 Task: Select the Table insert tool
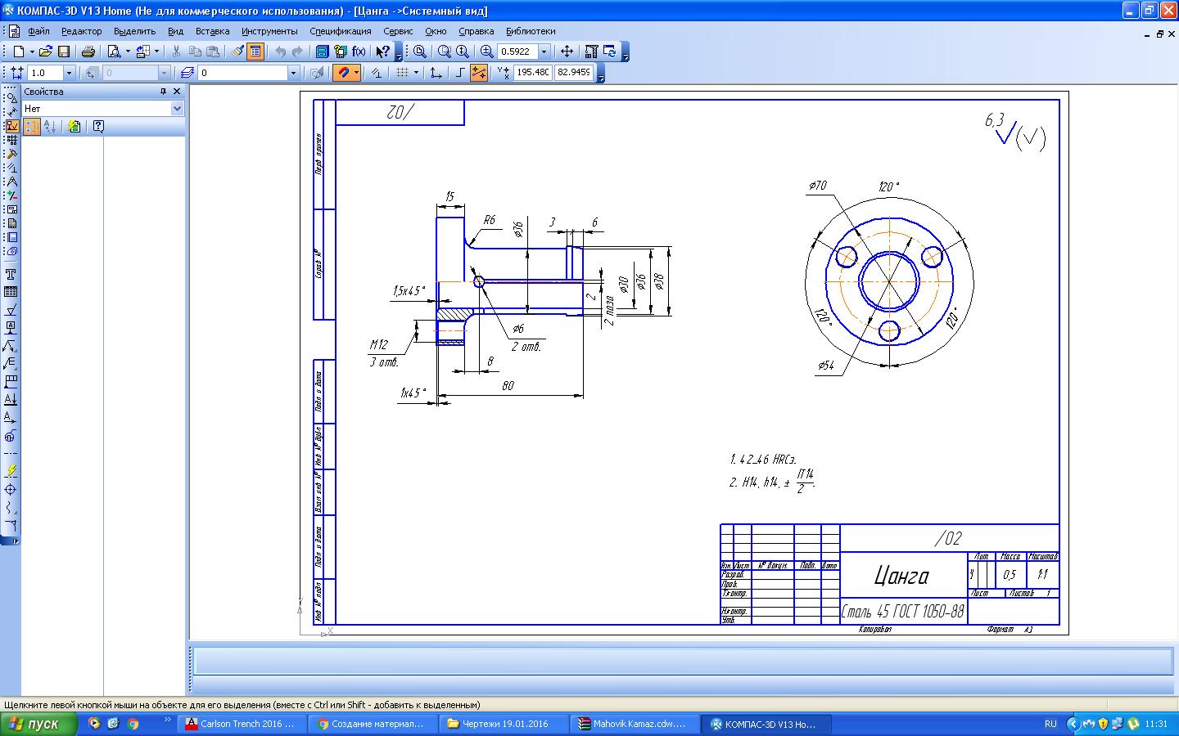[x=11, y=292]
